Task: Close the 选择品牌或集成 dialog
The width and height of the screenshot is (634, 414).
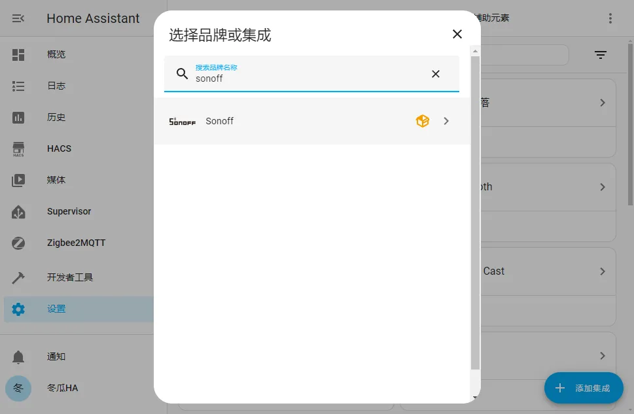Action: pos(457,34)
